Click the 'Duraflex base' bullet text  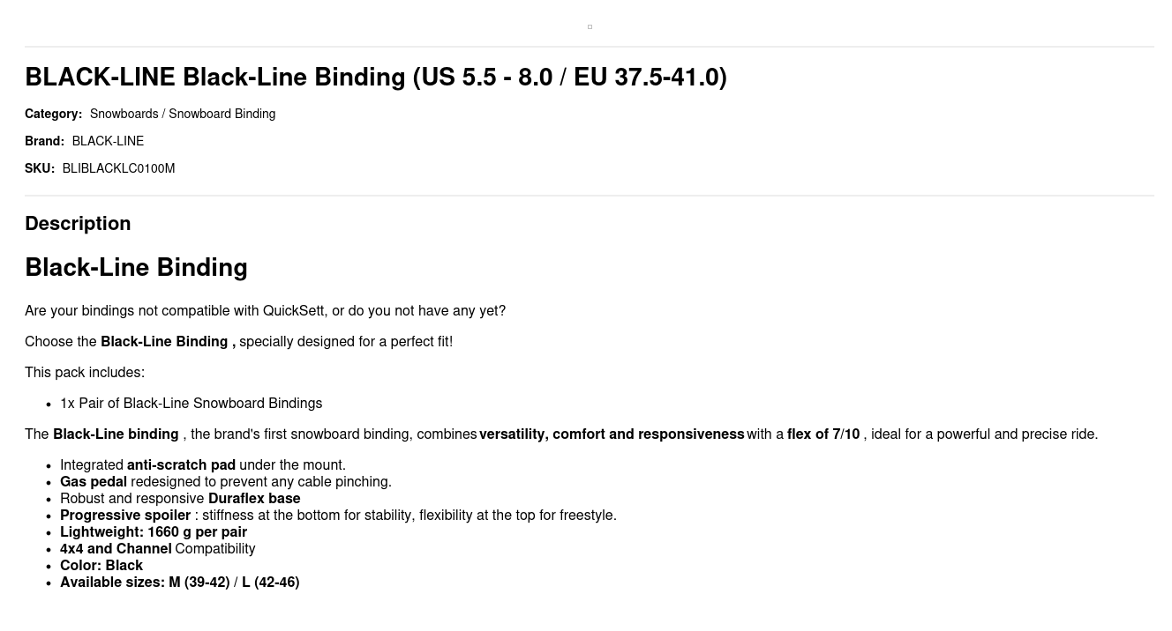(254, 499)
